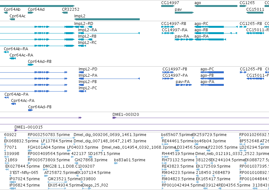Click the CG14997-PB protein label
Image resolution: width=269 pixels, height=190 pixels.
pos(175,69)
